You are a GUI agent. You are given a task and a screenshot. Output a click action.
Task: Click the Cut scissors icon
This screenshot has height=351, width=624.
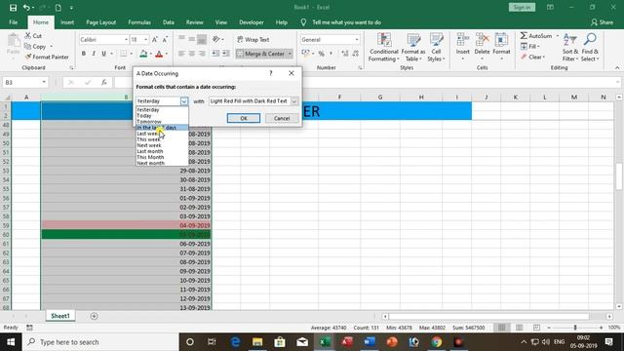28,36
